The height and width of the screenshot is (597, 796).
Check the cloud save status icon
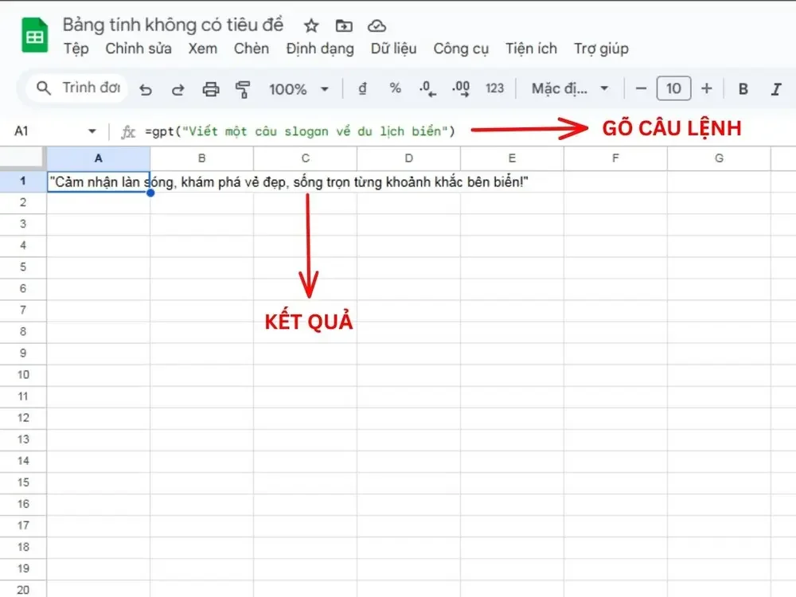pos(377,25)
